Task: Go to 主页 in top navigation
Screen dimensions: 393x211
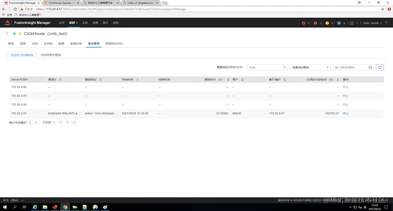Action: coord(62,23)
